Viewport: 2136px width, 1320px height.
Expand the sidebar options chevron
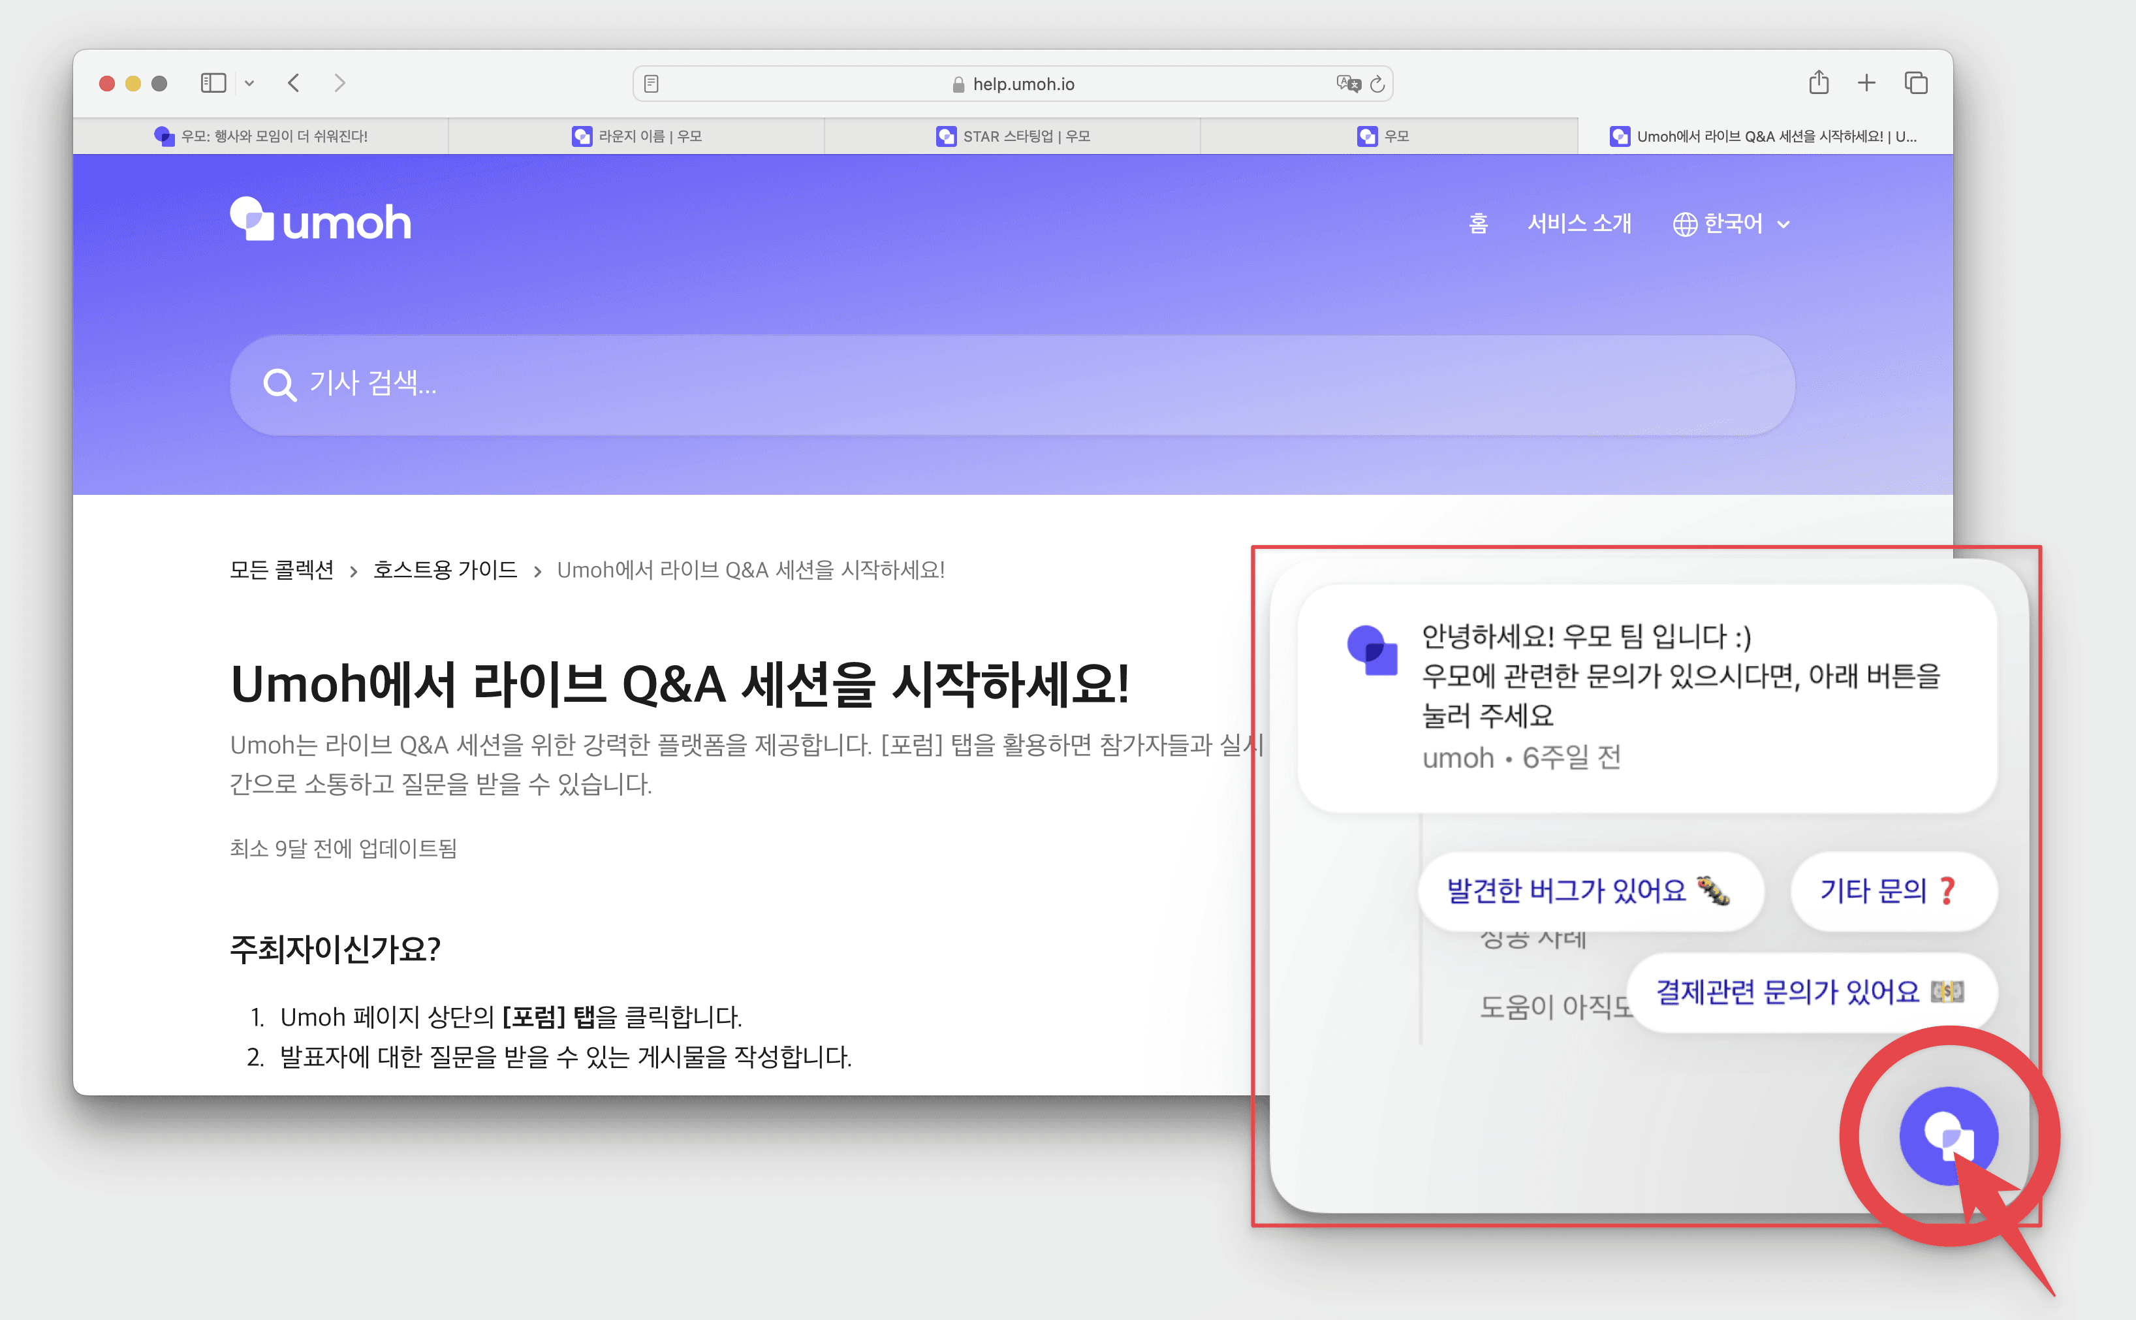coord(249,84)
